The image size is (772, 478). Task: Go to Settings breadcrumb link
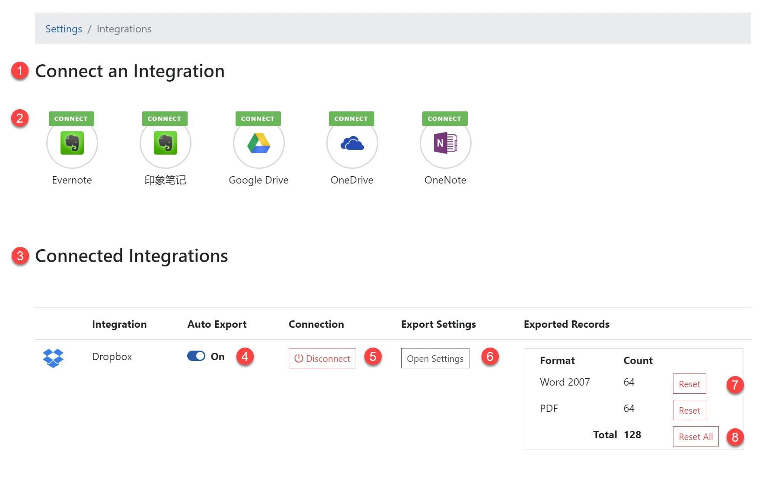[x=64, y=29]
